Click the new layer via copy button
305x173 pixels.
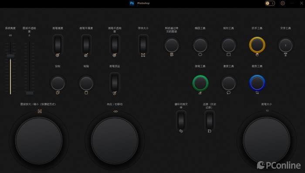[x=172, y=45]
